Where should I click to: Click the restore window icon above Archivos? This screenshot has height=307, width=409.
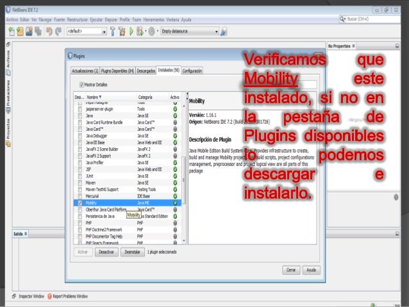(8, 44)
